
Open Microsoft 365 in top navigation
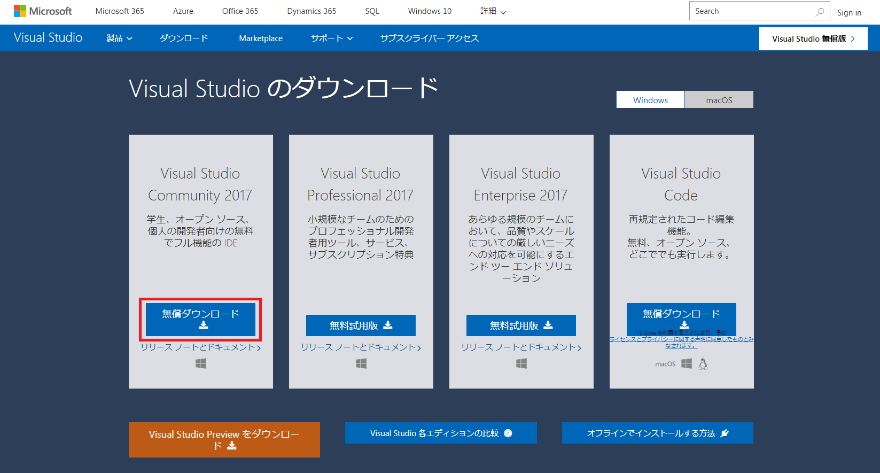(120, 11)
